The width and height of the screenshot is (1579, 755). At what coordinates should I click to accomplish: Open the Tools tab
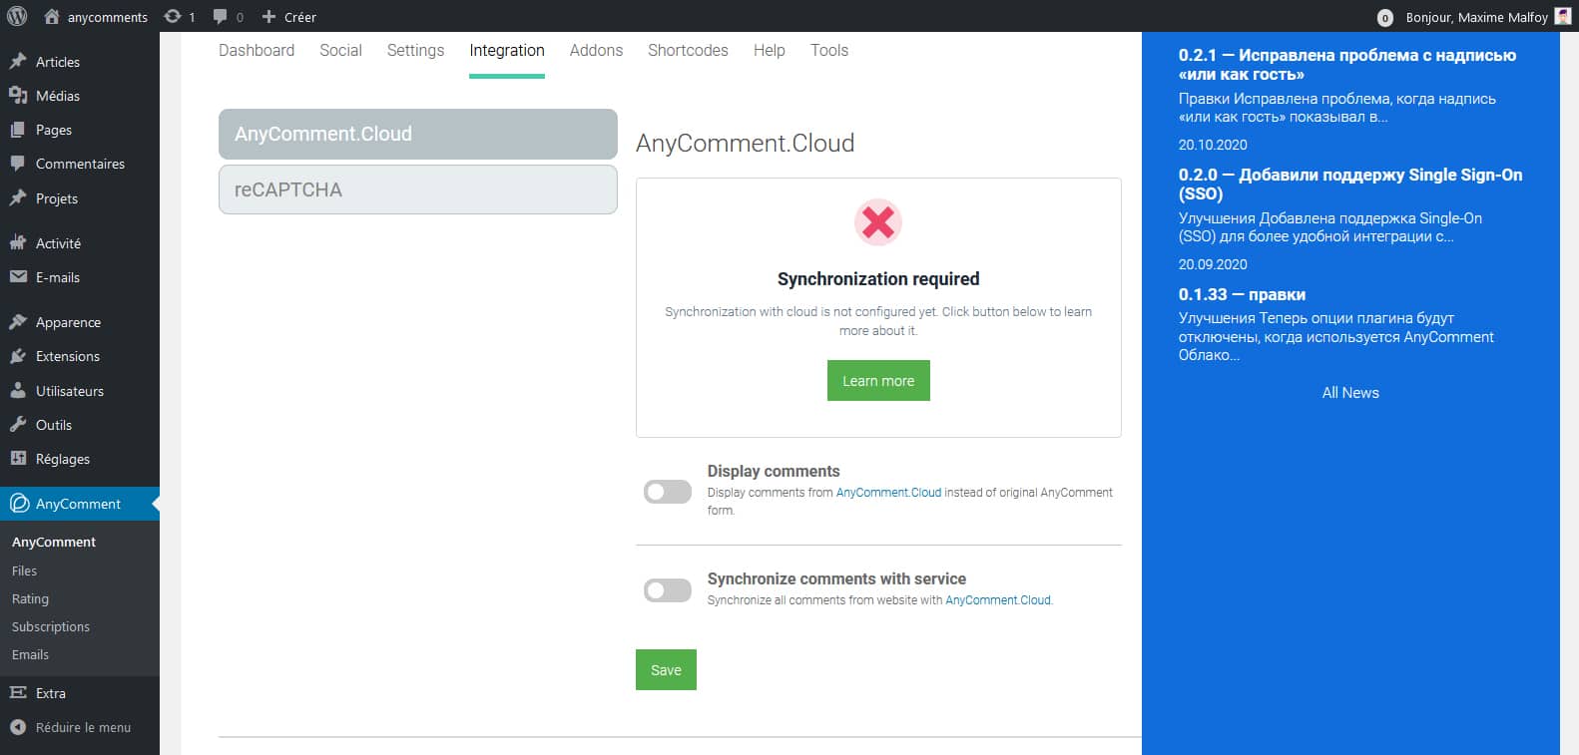[829, 50]
